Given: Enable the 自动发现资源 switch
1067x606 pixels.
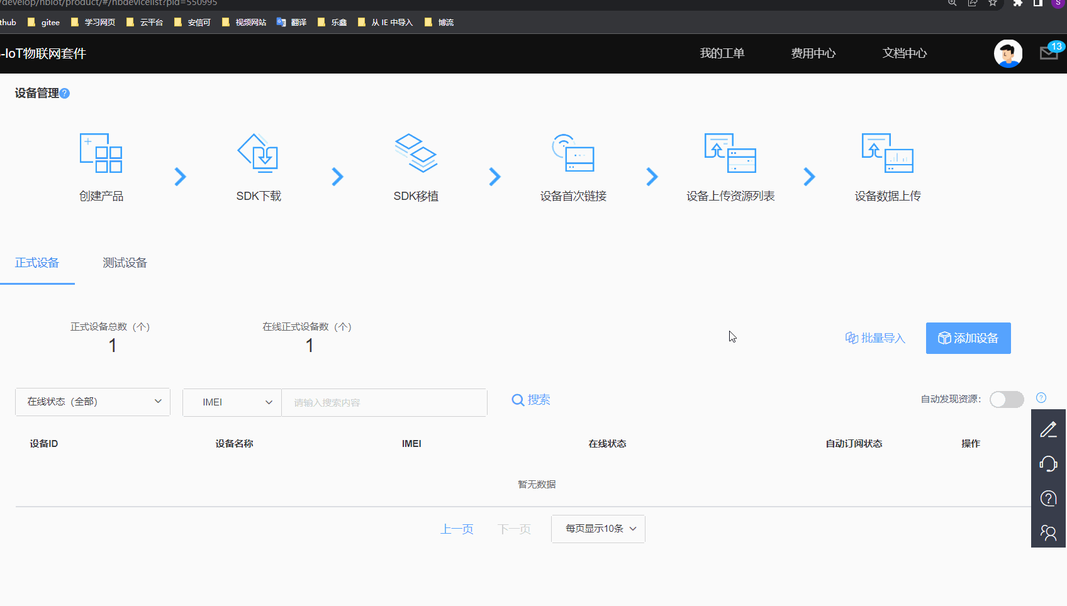Looking at the screenshot, I should coord(1006,399).
